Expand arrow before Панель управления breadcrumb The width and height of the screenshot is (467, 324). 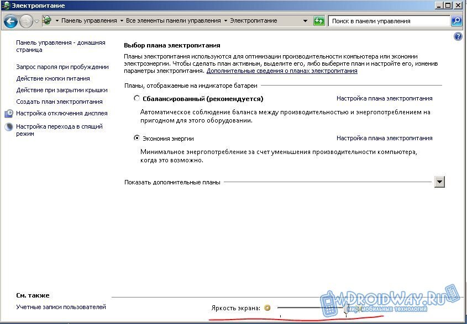tap(57, 21)
